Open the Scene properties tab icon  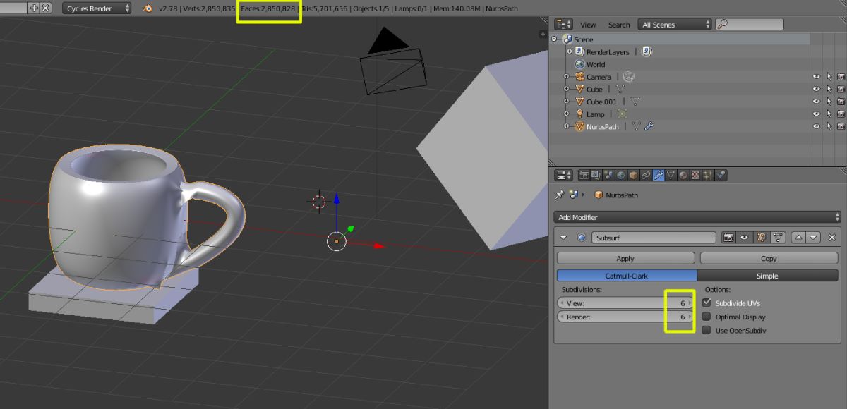(x=608, y=176)
